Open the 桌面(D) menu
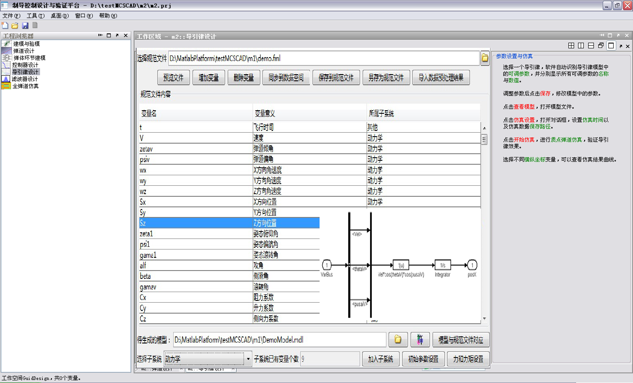The height and width of the screenshot is (383, 633). pyautogui.click(x=60, y=16)
